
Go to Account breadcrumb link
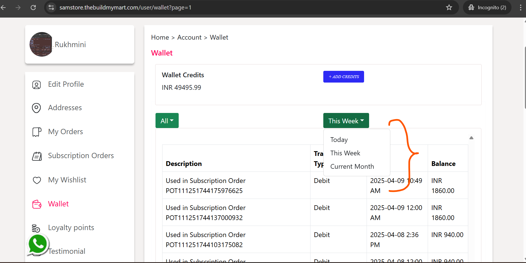point(189,37)
